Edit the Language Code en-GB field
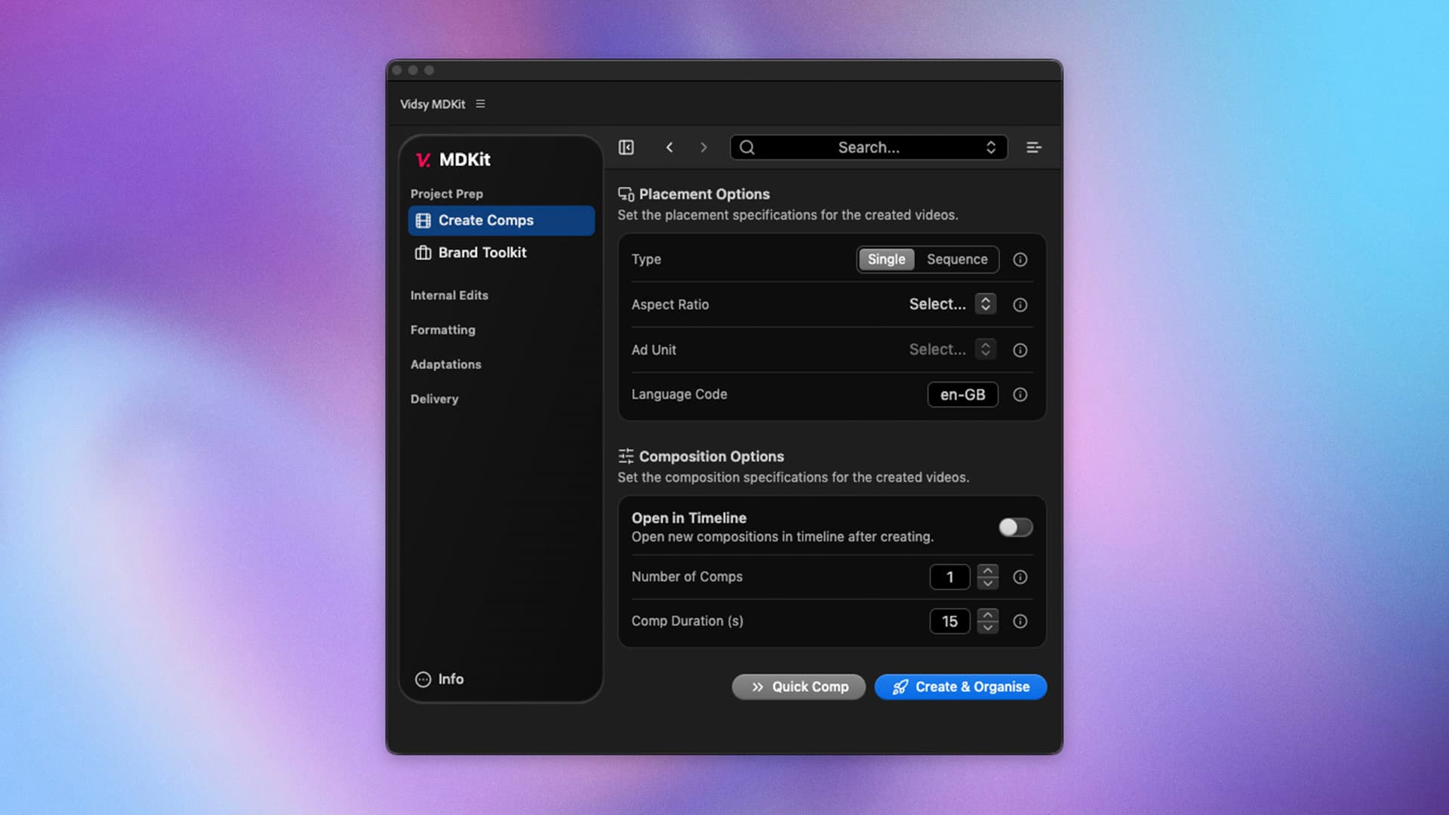1449x815 pixels. (x=962, y=394)
